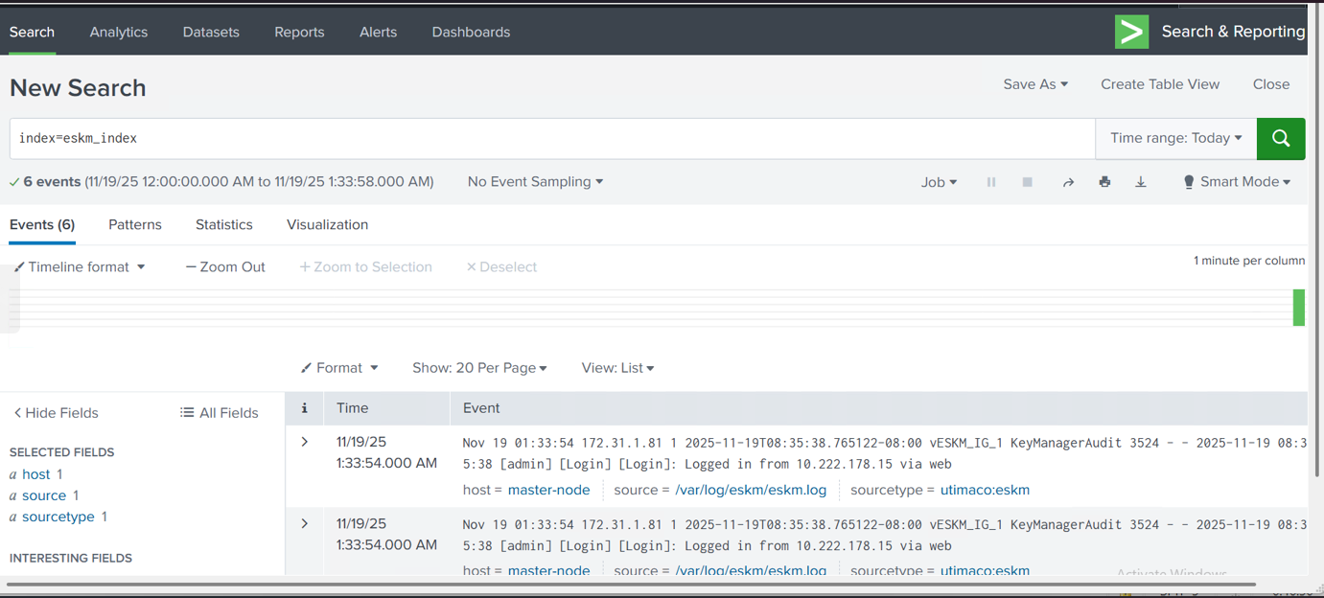Open the Smart Mode dropdown
1324x598 pixels.
point(1237,182)
